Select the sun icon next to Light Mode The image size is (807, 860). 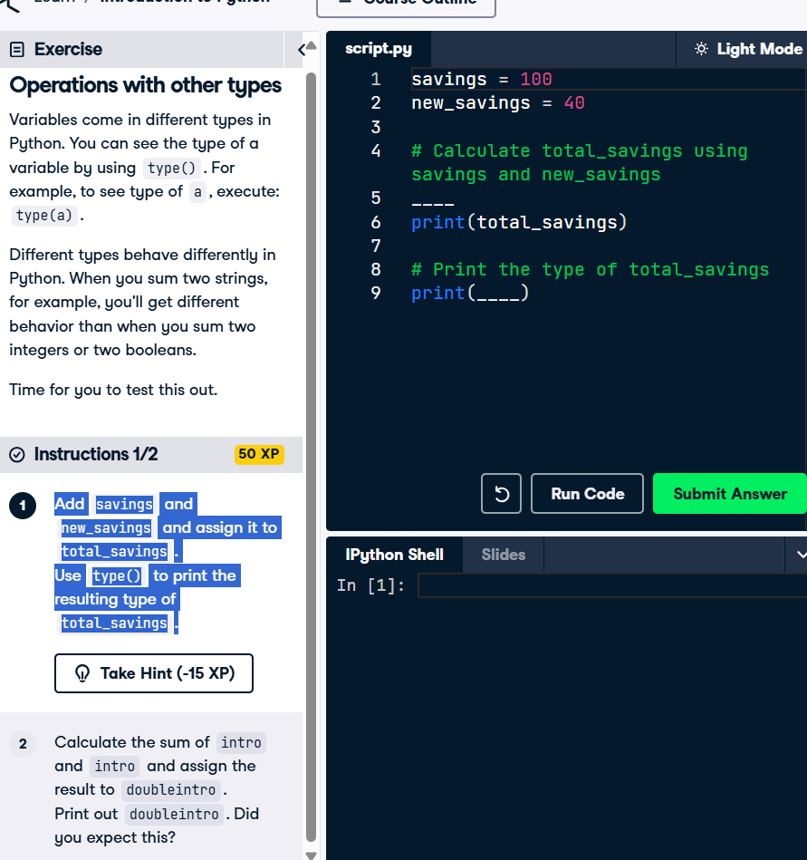(x=701, y=48)
